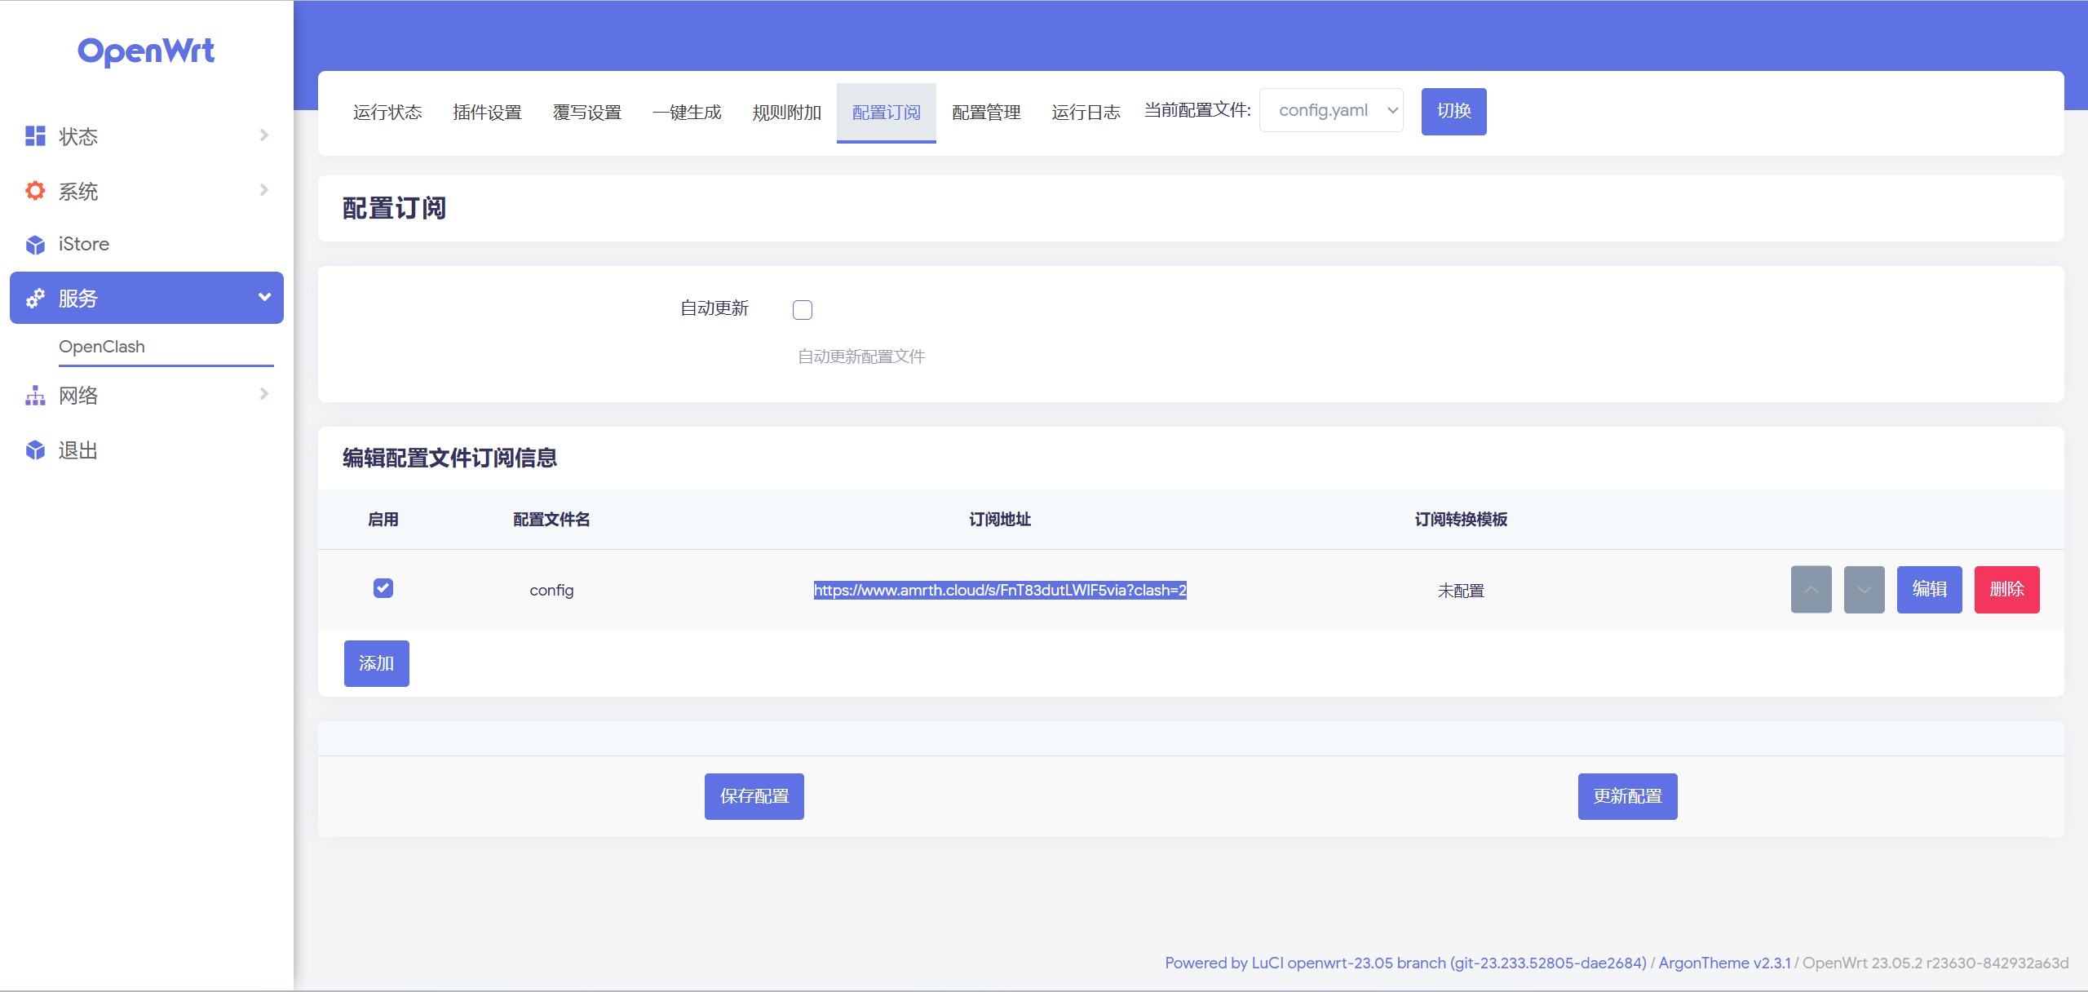Screen dimensions: 2088x992
Task: Move config row down with arrow button
Action: [1864, 589]
